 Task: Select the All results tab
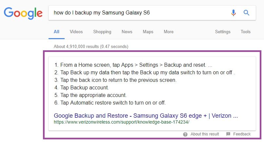pos(56,32)
